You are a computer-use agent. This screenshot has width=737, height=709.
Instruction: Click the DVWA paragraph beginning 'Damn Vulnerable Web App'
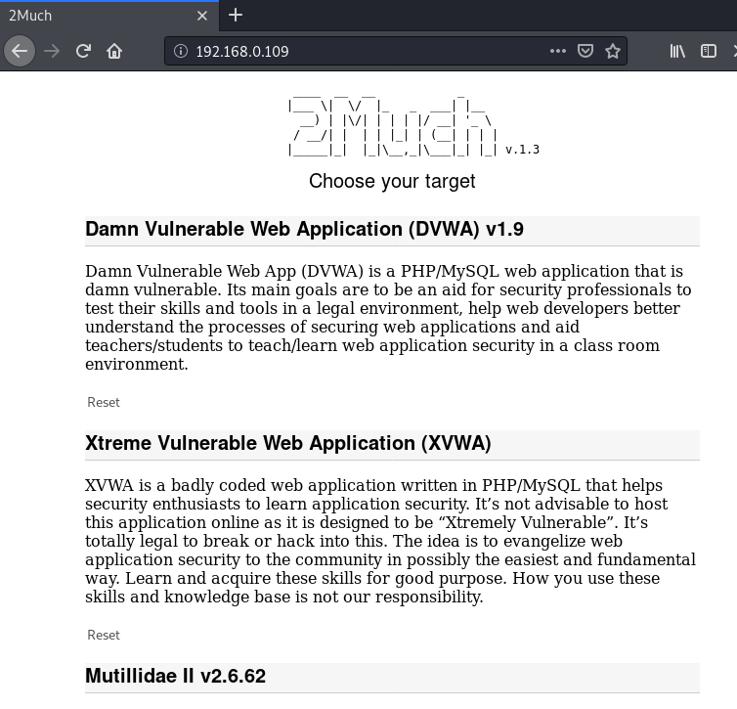(x=388, y=318)
